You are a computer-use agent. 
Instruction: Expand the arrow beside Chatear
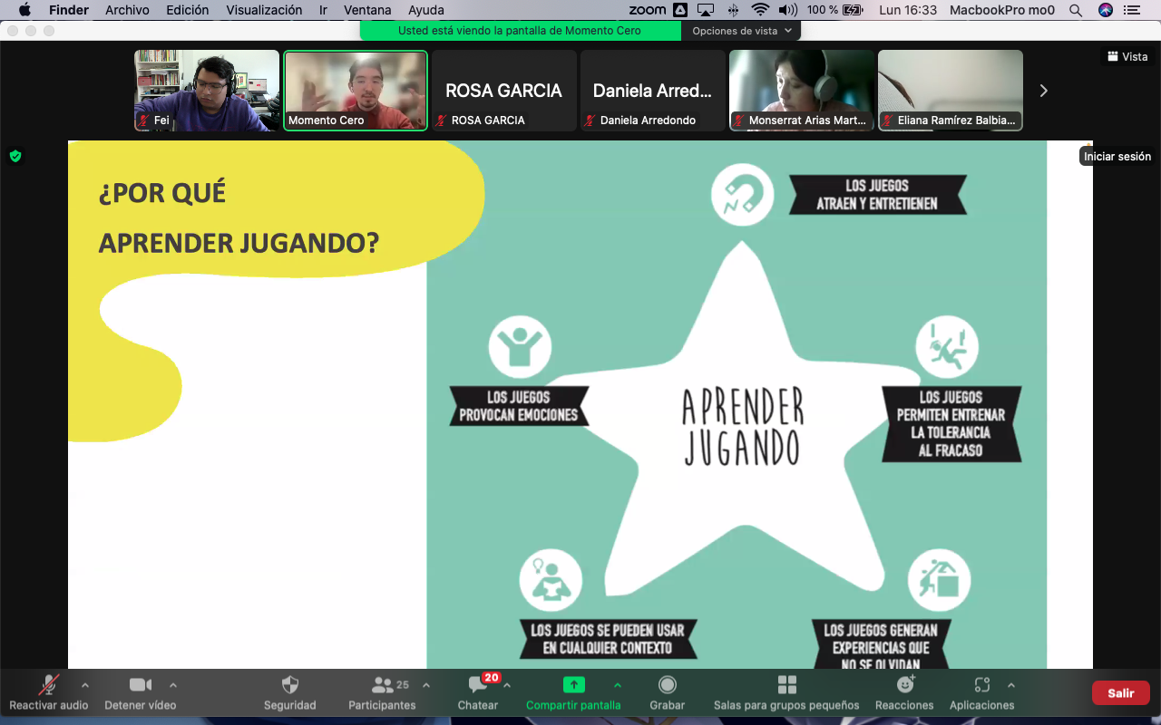[x=507, y=685]
